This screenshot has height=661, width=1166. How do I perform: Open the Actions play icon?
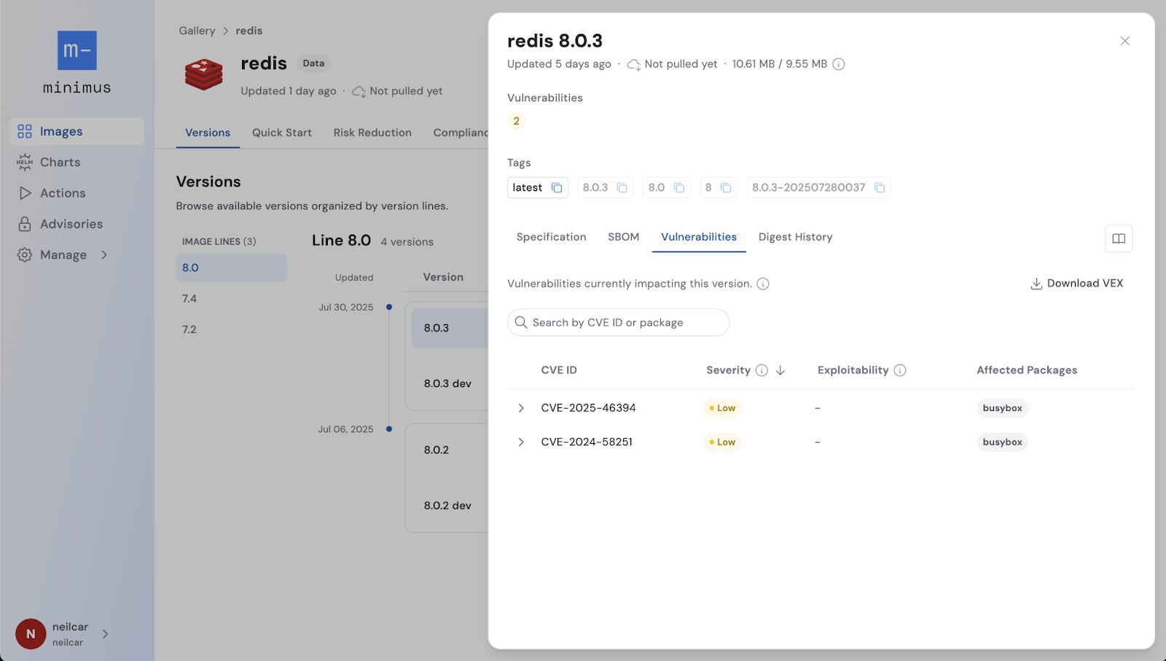tap(25, 193)
